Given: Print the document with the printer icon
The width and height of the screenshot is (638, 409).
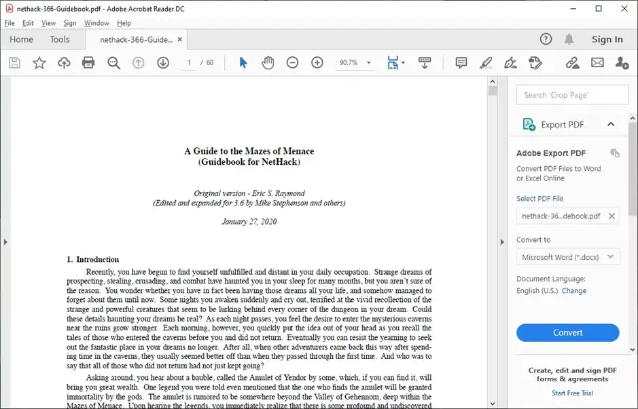Looking at the screenshot, I should coord(88,62).
